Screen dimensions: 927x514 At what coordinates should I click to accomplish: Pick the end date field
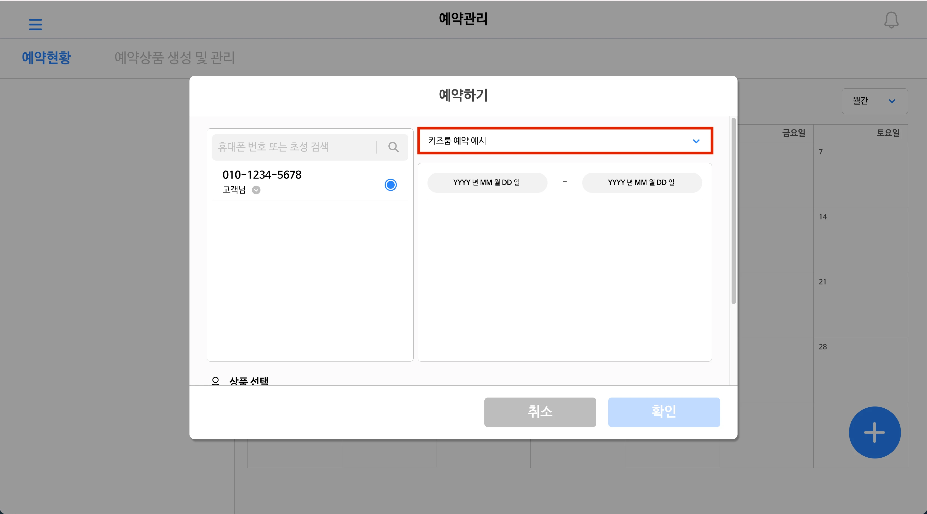pyautogui.click(x=642, y=183)
